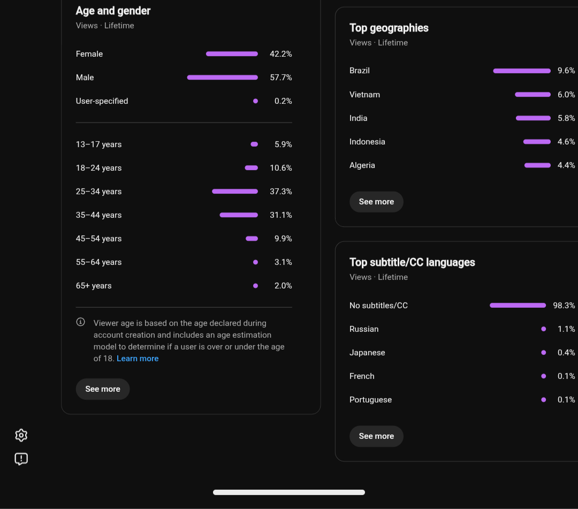Click the Female percentage bar
This screenshot has width=578, height=509.
coord(232,54)
